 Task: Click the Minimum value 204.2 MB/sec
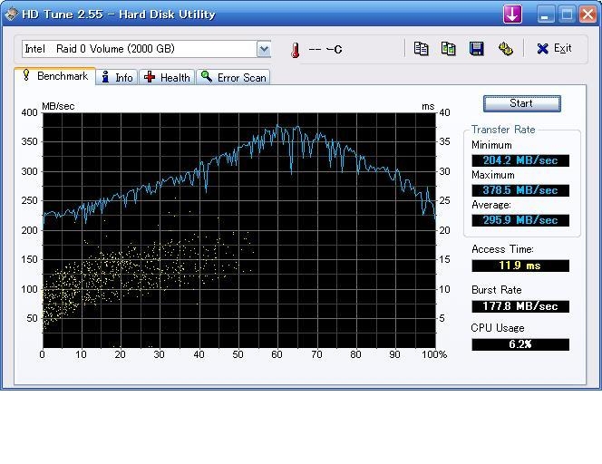click(520, 160)
